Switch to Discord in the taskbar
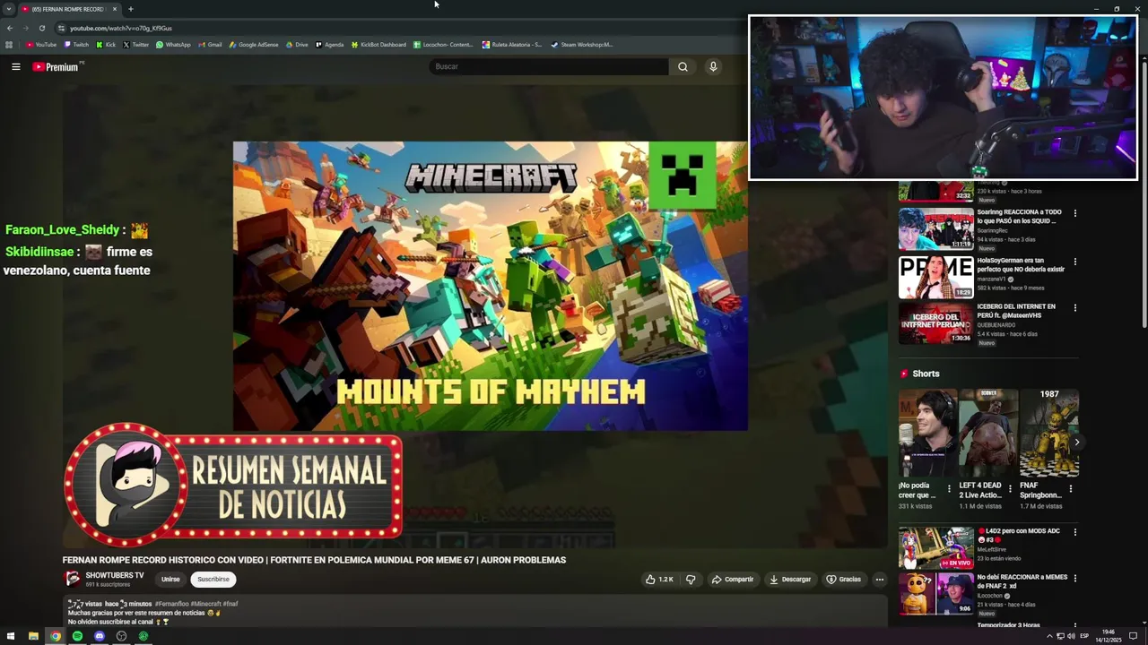 click(x=100, y=636)
